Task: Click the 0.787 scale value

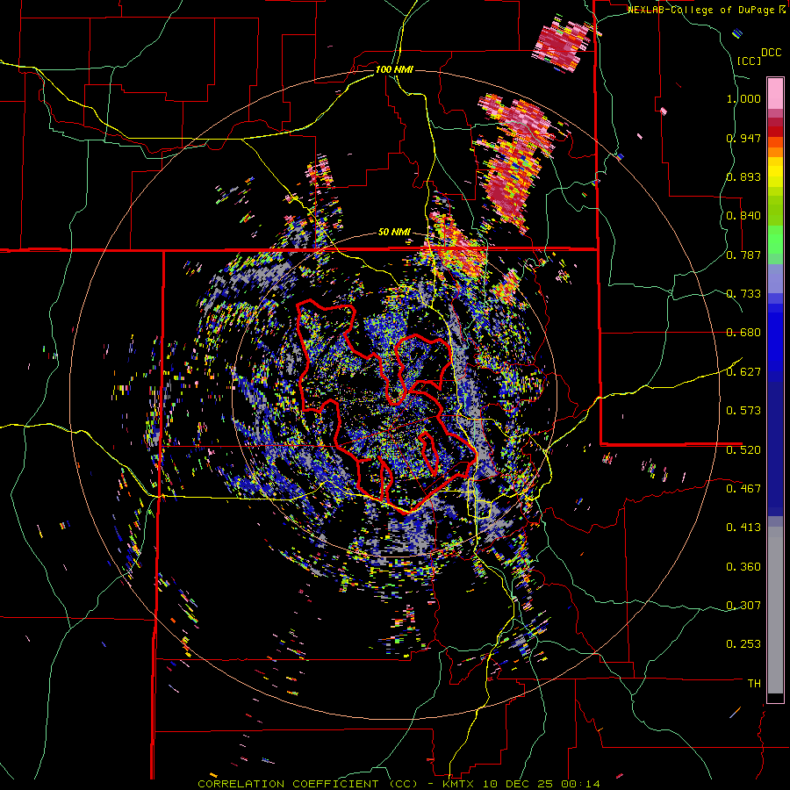Action: click(x=743, y=255)
